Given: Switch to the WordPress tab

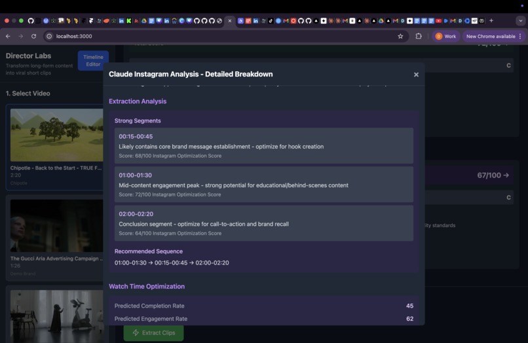Looking at the screenshot, I should coord(46,21).
